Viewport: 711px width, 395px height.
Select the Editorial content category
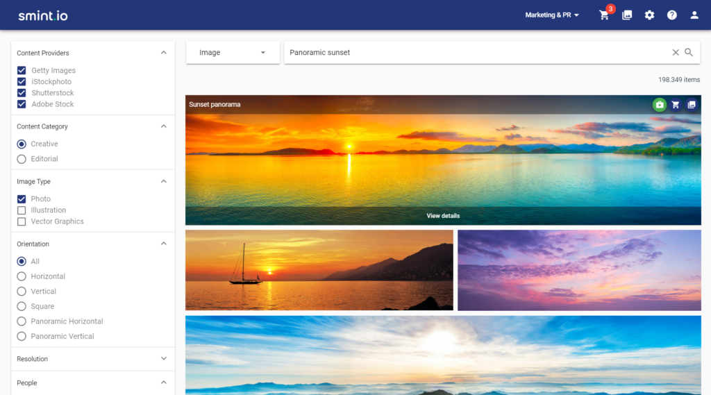tap(22, 159)
